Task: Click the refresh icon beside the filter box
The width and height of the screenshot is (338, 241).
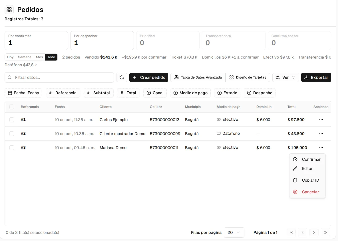Action: click(122, 77)
